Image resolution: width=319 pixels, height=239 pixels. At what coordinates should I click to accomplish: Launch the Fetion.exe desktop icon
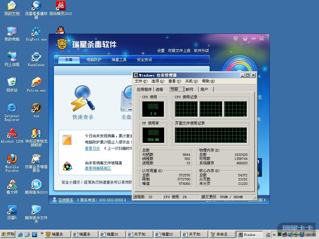click(x=36, y=85)
